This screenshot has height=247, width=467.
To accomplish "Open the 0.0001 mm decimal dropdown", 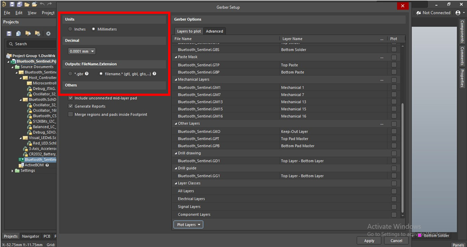I will click(82, 51).
